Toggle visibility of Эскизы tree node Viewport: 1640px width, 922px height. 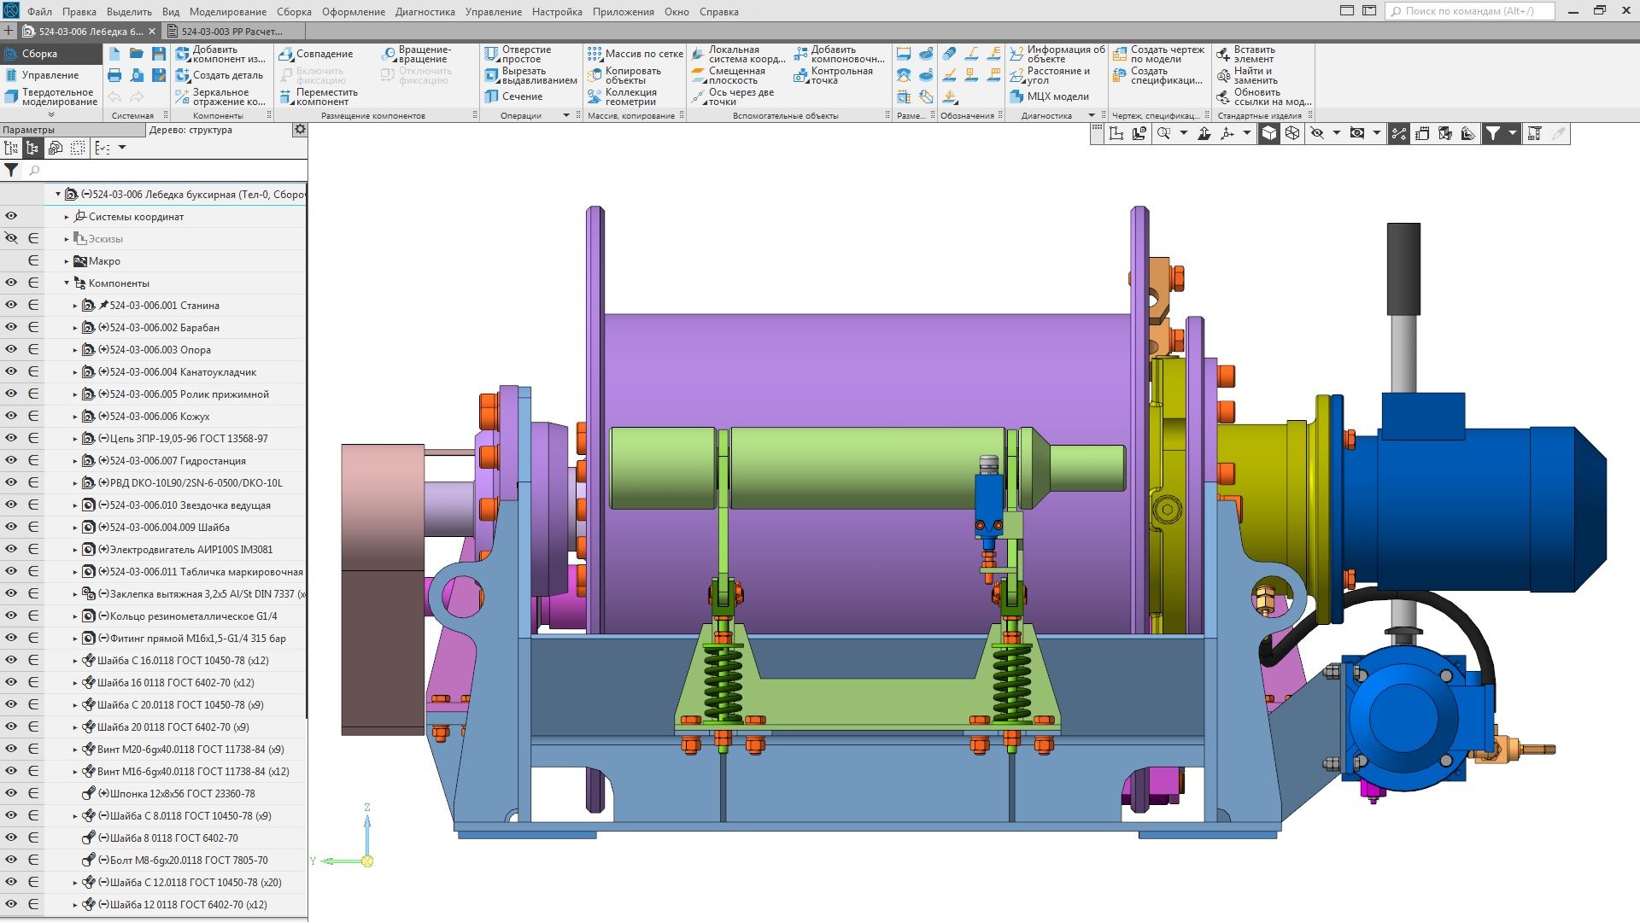[11, 238]
